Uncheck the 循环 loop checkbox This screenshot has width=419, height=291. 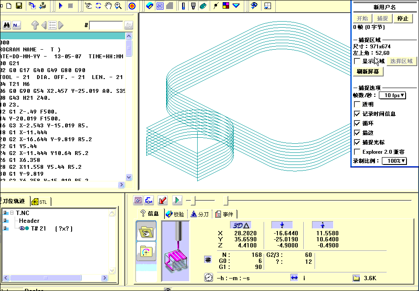pos(357,123)
